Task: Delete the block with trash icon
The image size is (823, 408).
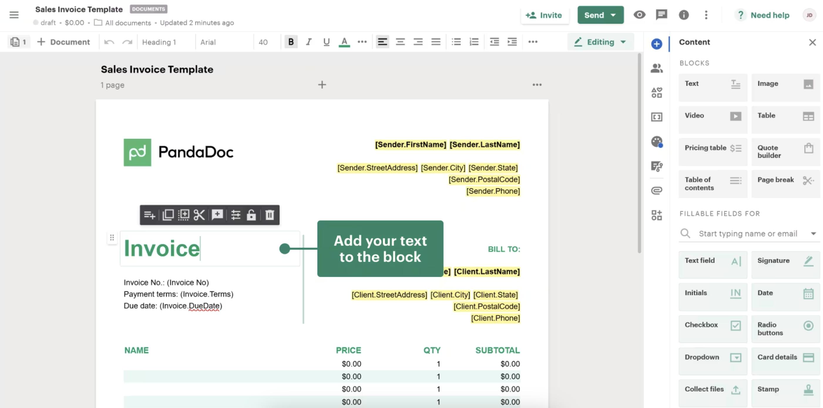Action: click(270, 215)
